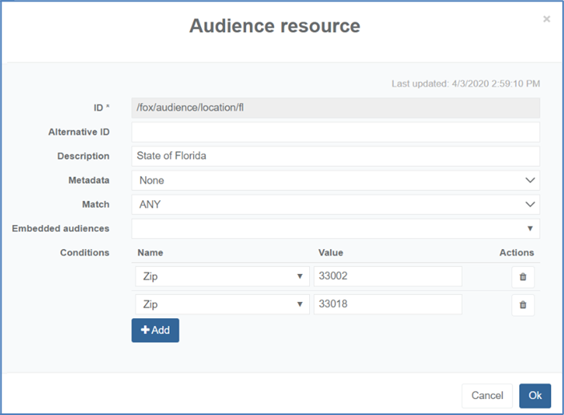This screenshot has height=415, width=564.
Task: Focus the Alternative ID text field
Action: click(335, 132)
